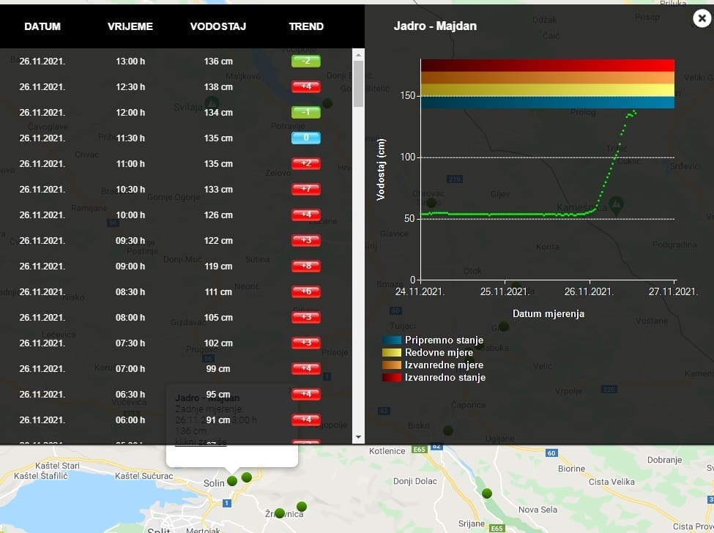Click the VRIJEME column header
The height and width of the screenshot is (533, 714).
point(130,26)
